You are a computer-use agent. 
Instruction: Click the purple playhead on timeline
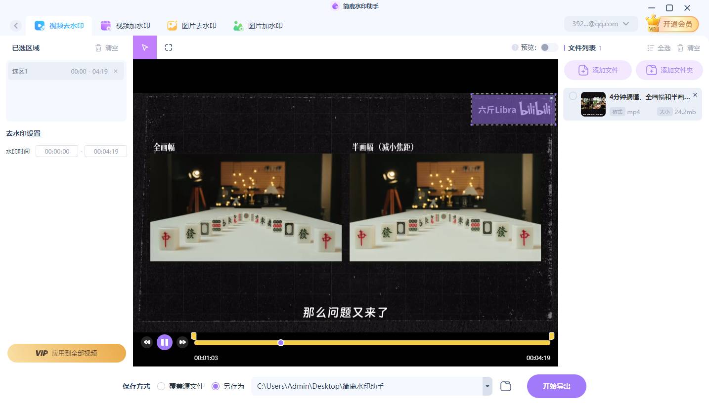point(281,343)
